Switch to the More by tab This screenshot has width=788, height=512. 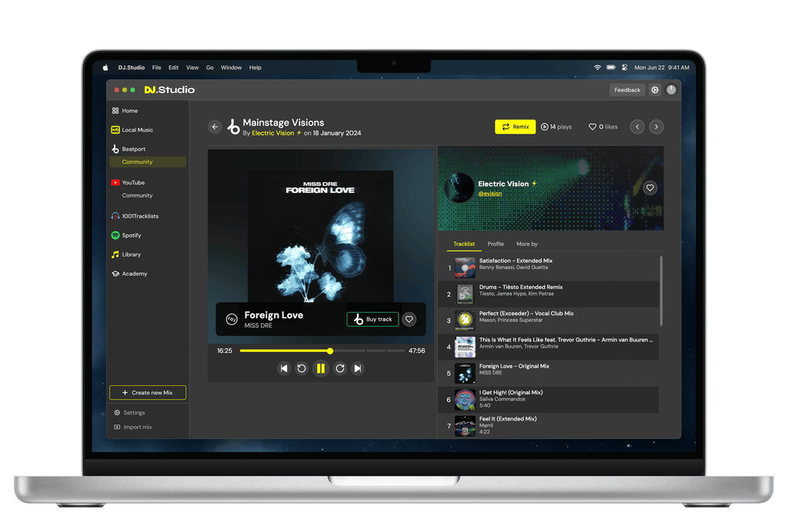pos(526,244)
